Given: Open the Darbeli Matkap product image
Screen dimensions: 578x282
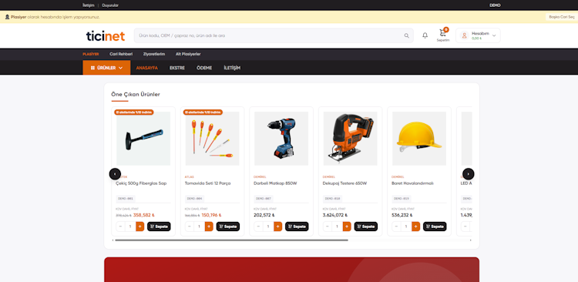Looking at the screenshot, I should pos(281,139).
